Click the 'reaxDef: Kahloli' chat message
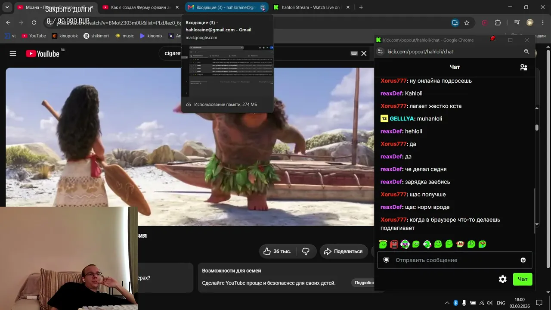The width and height of the screenshot is (551, 310). pyautogui.click(x=402, y=93)
